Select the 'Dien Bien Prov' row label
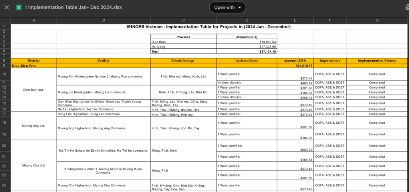The width and height of the screenshot is (409, 192). (34, 65)
